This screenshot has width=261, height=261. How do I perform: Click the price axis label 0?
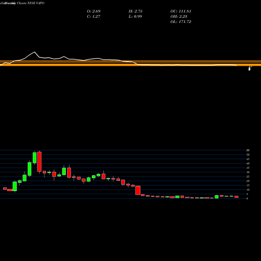[247, 198]
